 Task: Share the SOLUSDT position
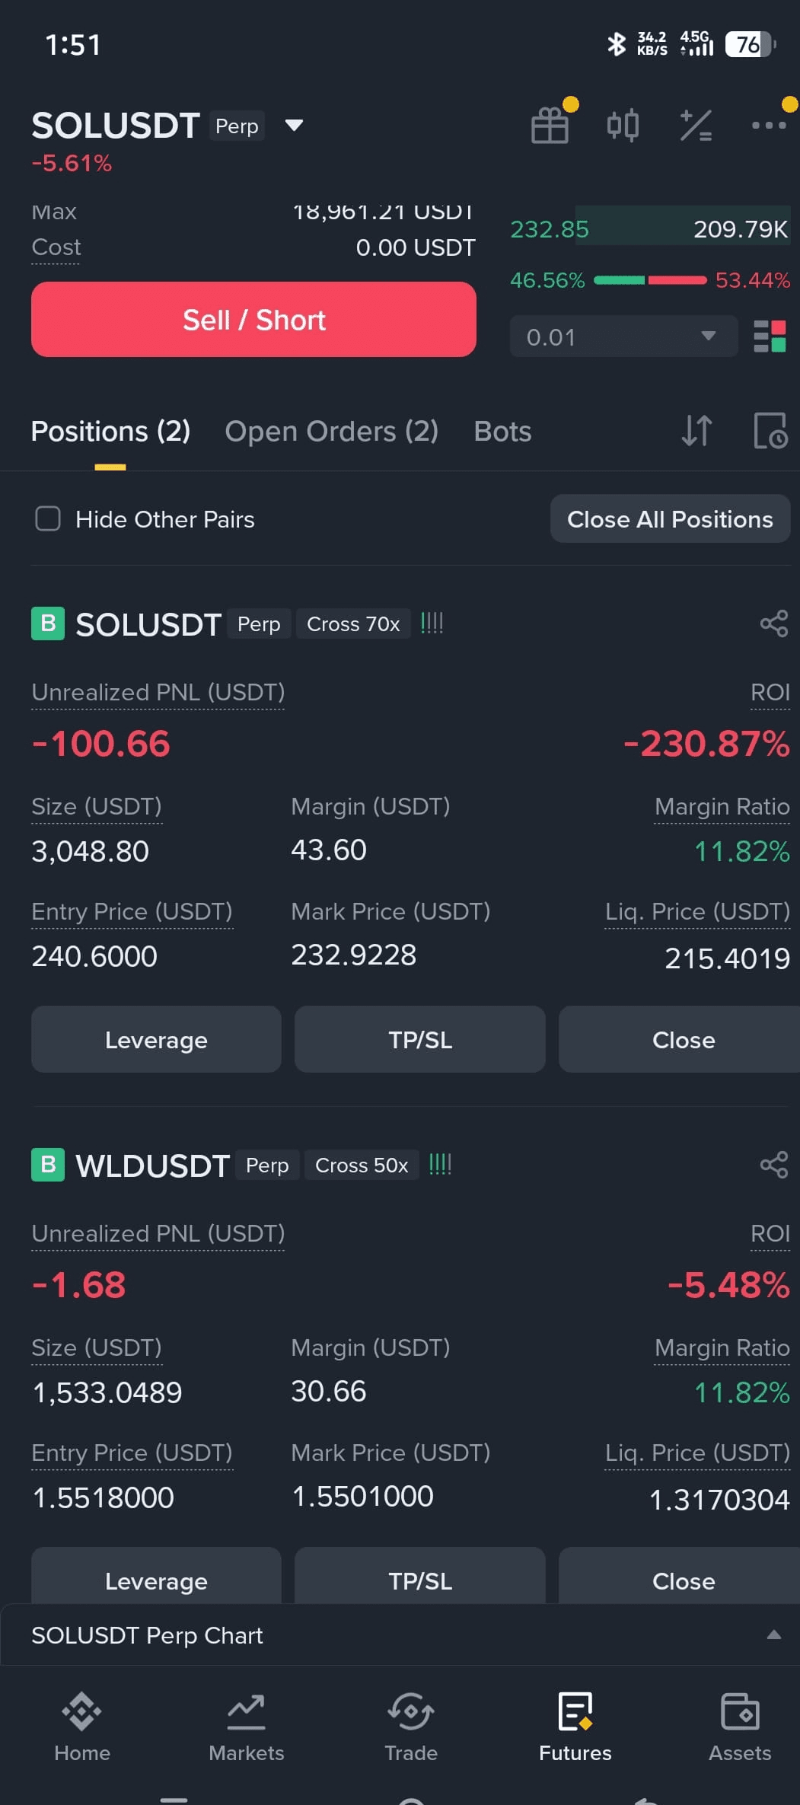click(x=774, y=623)
